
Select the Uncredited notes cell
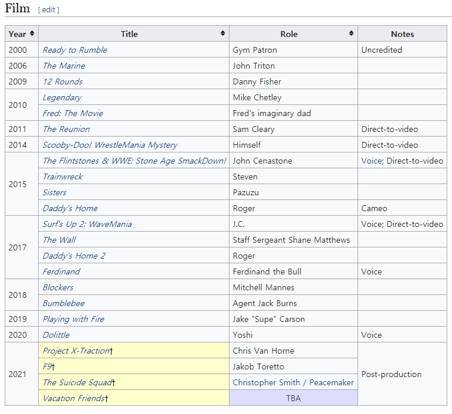coord(403,50)
